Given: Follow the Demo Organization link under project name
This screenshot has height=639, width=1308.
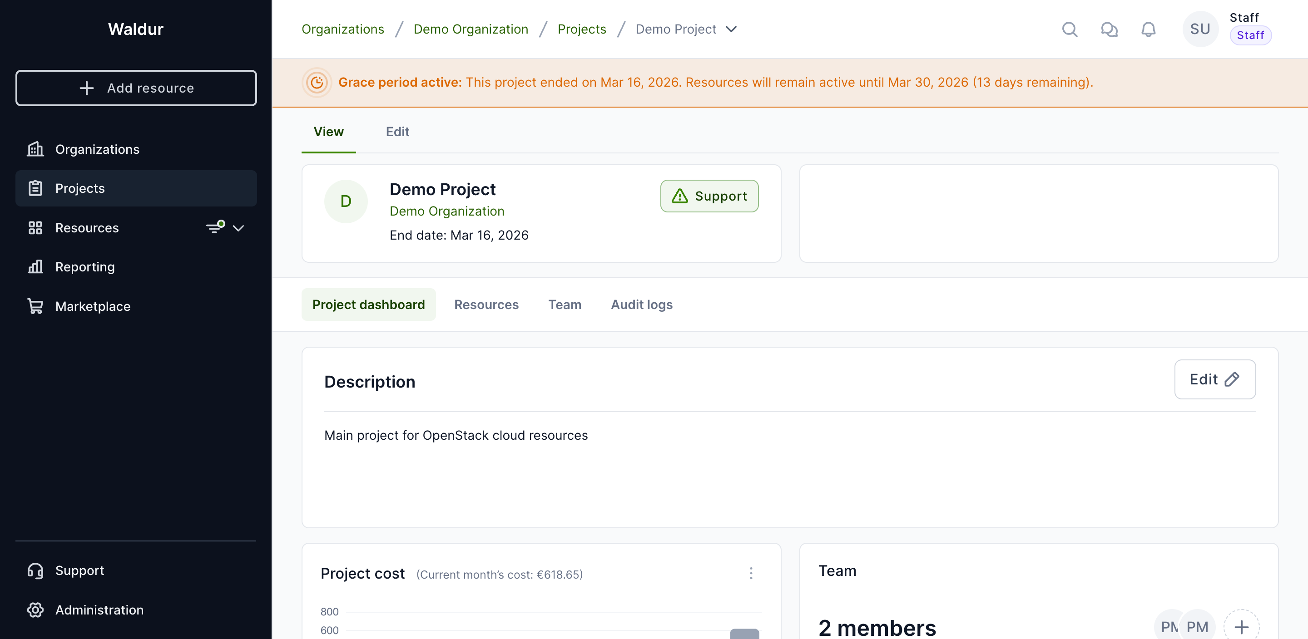Looking at the screenshot, I should [446, 211].
